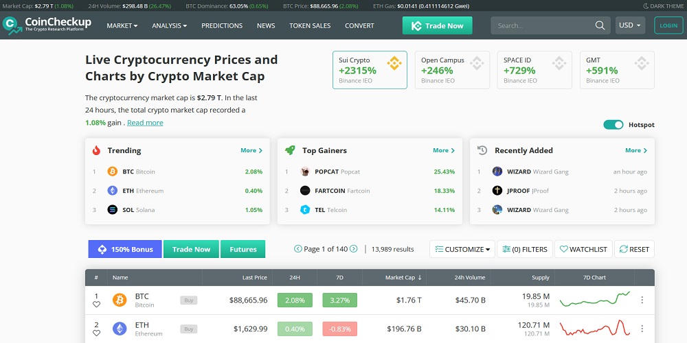Screen dimensions: 687x343
Task: Add BTC to watchlist via heart icon
Action: pyautogui.click(x=96, y=304)
